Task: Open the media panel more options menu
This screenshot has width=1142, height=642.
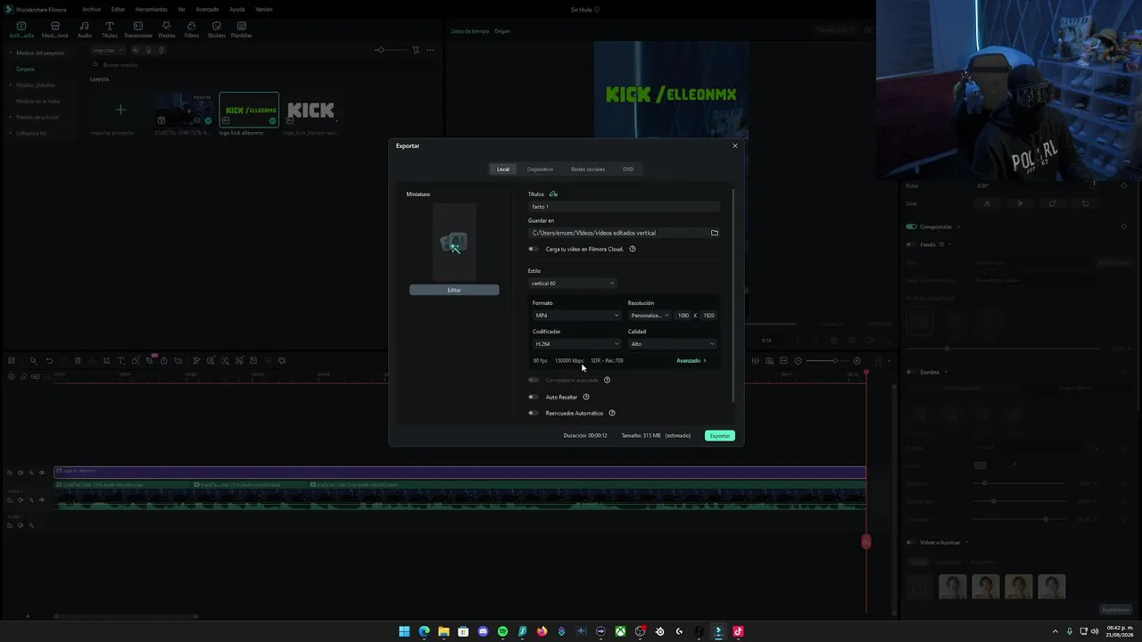Action: [430, 50]
